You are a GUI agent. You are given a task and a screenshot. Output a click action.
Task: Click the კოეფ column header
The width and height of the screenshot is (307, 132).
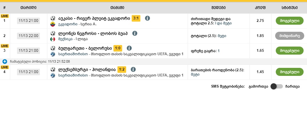[x=260, y=7]
